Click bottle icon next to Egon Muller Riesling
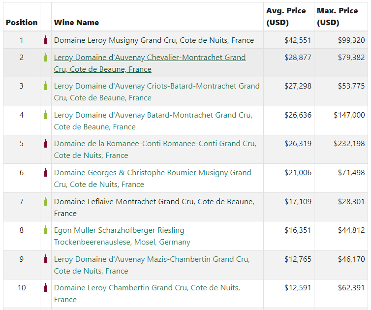Screen dimensions: 371x310 point(46,230)
